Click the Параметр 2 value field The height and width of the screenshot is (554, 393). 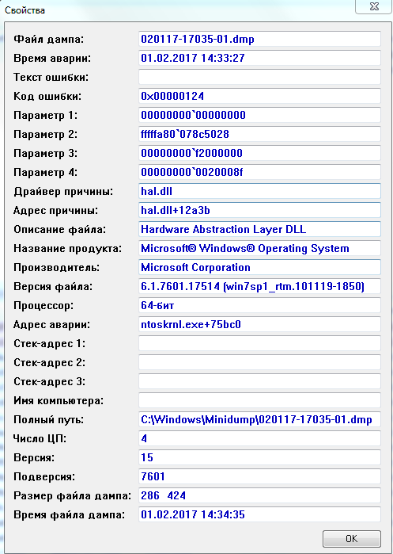point(260,134)
